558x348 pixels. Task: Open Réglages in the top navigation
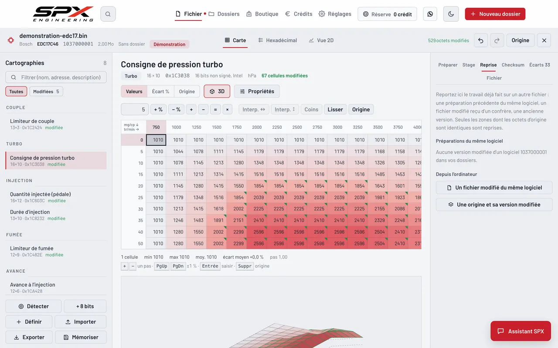click(x=335, y=14)
